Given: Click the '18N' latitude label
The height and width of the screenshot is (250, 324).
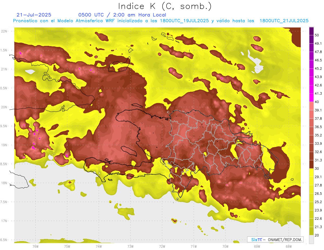Looking at the screenshot, I should [5, 183].
